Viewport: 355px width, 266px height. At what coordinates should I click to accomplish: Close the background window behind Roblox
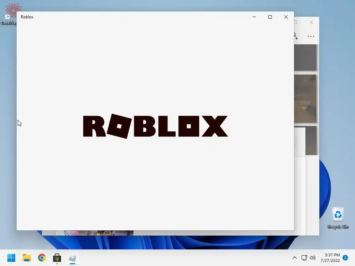[311, 22]
